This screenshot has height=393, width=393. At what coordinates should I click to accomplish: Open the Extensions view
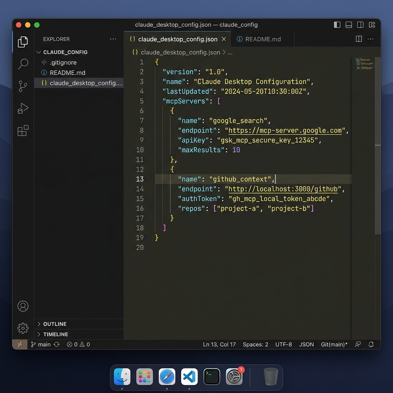23,130
